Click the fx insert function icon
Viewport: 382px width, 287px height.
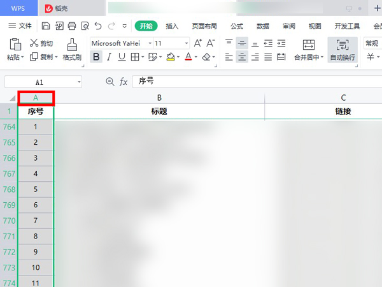click(x=124, y=82)
